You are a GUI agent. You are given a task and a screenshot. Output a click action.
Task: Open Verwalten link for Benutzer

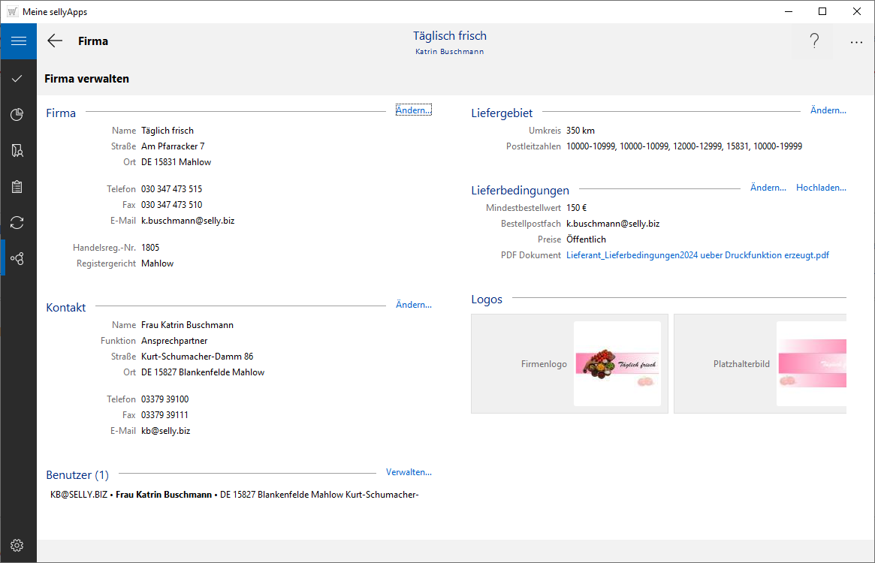[x=409, y=472]
